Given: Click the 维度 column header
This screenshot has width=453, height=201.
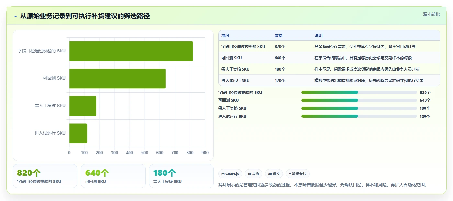Looking at the screenshot, I should pyautogui.click(x=225, y=36).
